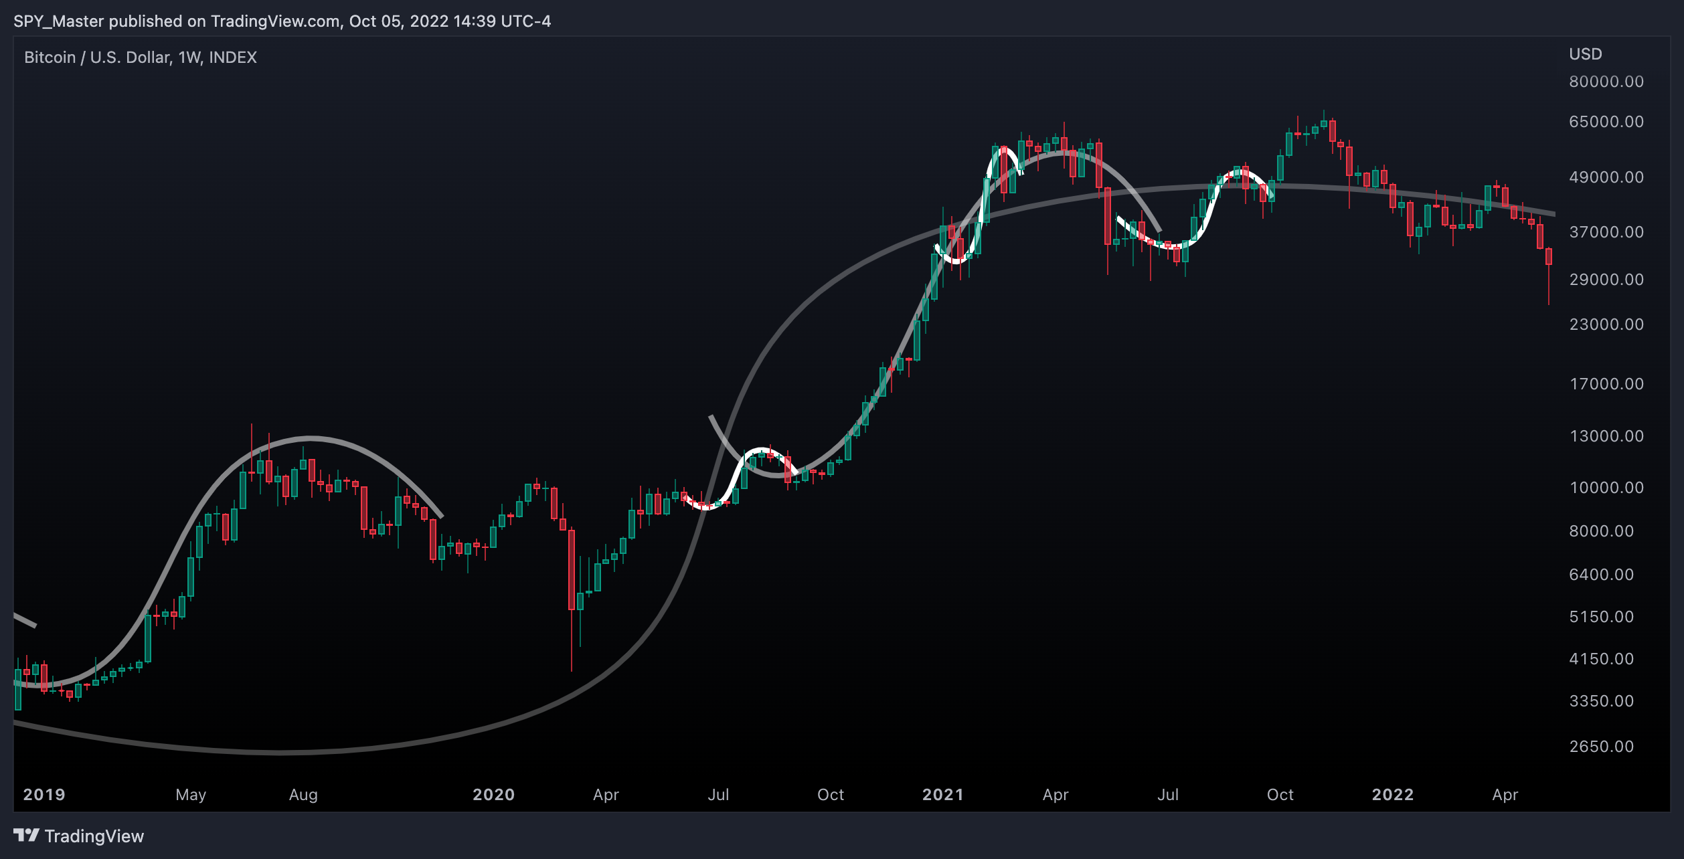Click the 23000.00 price label
The image size is (1684, 859).
point(1606,324)
